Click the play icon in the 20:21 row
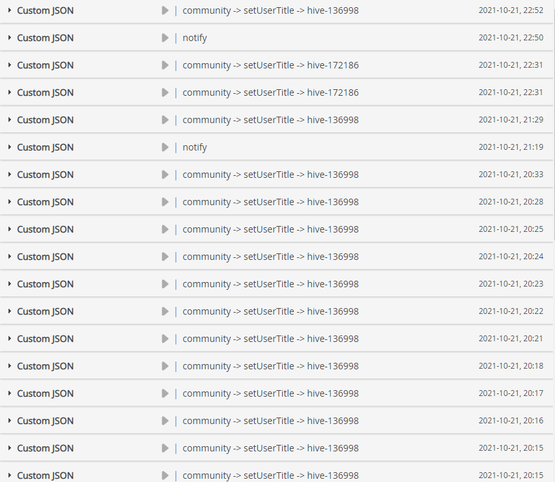The height and width of the screenshot is (482, 555). click(x=165, y=339)
